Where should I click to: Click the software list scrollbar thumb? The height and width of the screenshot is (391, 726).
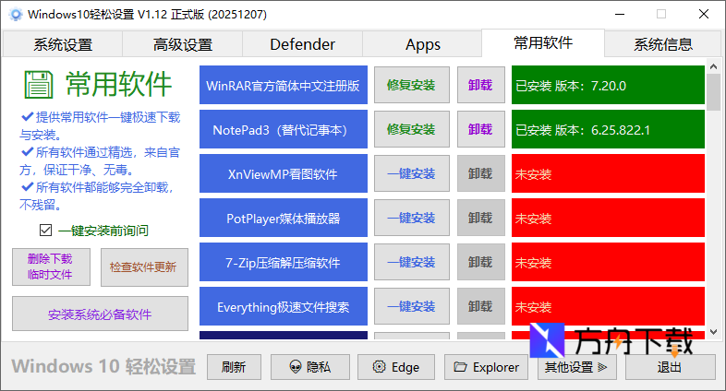tap(713, 92)
